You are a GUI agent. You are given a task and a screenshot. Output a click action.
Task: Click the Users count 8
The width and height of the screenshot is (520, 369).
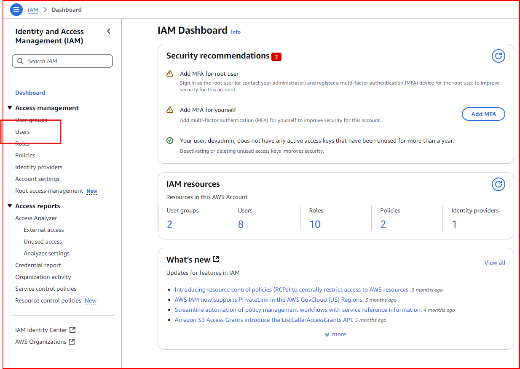[x=241, y=224]
